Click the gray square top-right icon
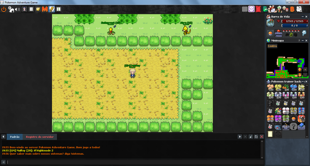Viewport: 310px width, 166px height. point(245,9)
